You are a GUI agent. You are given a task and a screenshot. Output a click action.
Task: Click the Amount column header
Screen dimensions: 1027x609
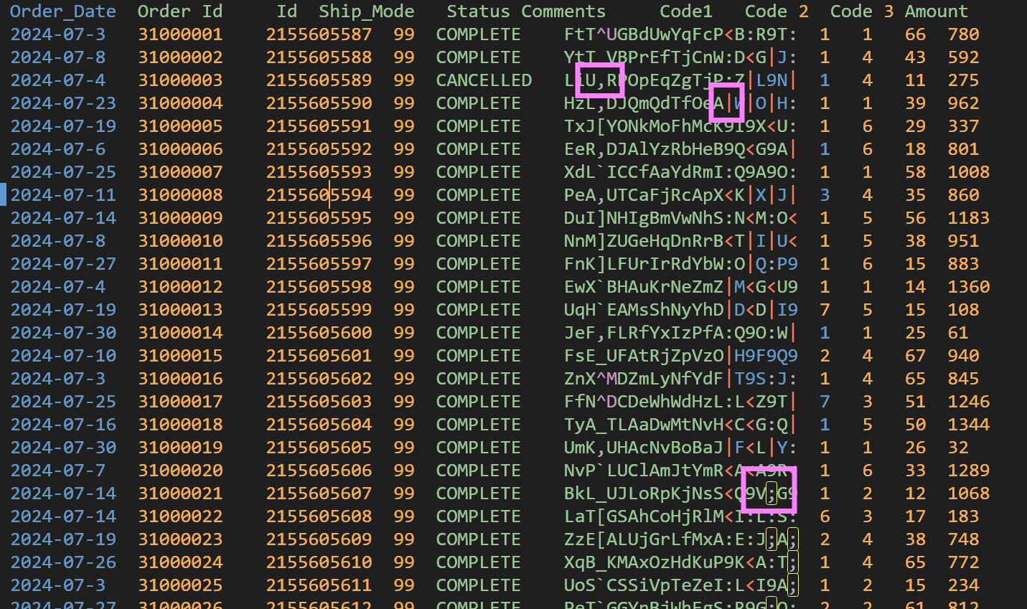click(x=937, y=11)
